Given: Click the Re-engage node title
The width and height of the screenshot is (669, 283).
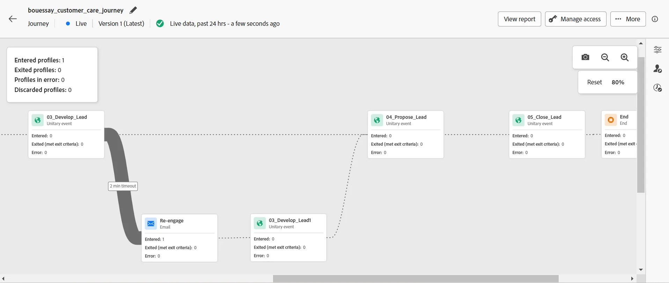Looking at the screenshot, I should click(x=171, y=221).
